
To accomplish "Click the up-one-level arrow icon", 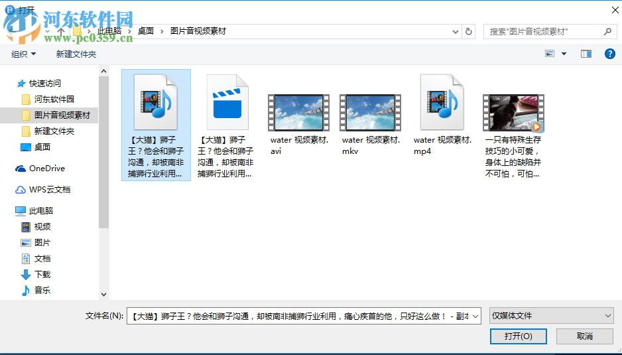I will click(x=61, y=31).
